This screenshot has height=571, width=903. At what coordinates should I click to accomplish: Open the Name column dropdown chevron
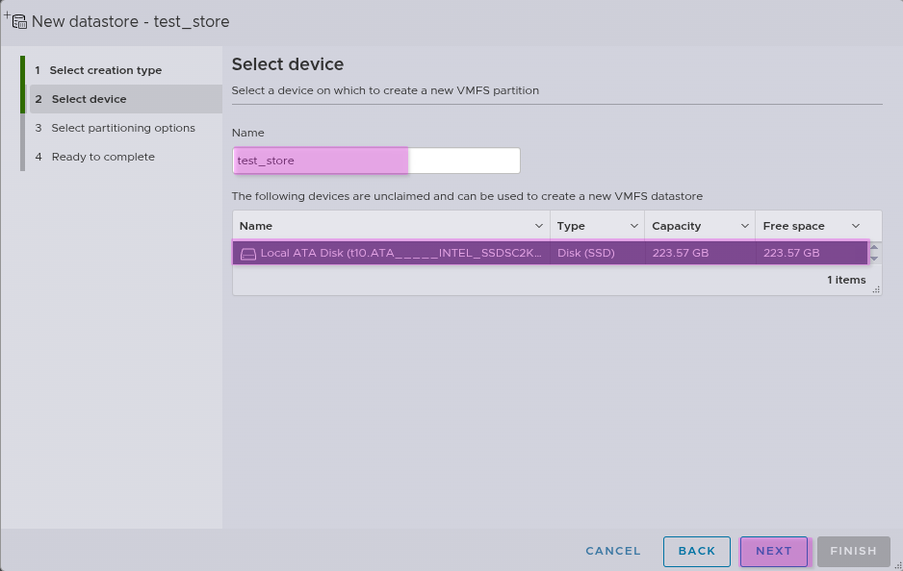539,226
